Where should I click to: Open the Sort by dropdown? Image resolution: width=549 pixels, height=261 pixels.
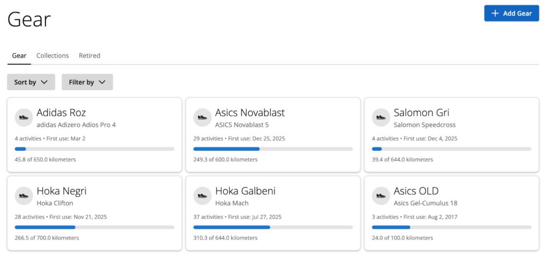31,82
